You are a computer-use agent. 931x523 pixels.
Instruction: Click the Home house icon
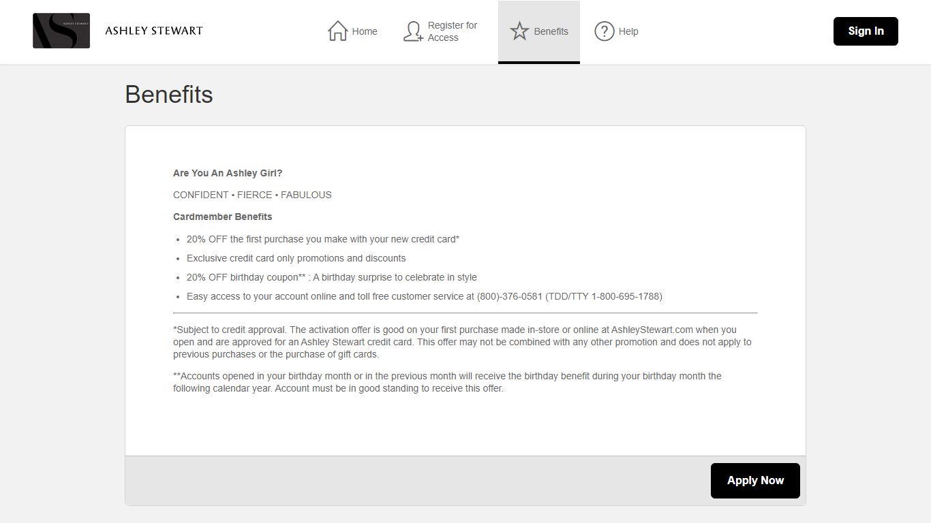[337, 31]
